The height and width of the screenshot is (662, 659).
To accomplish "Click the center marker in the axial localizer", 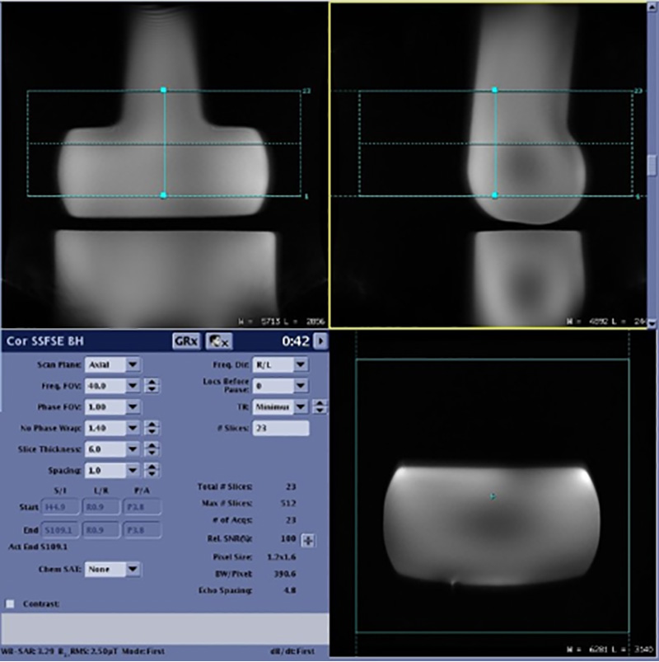I will point(493,496).
